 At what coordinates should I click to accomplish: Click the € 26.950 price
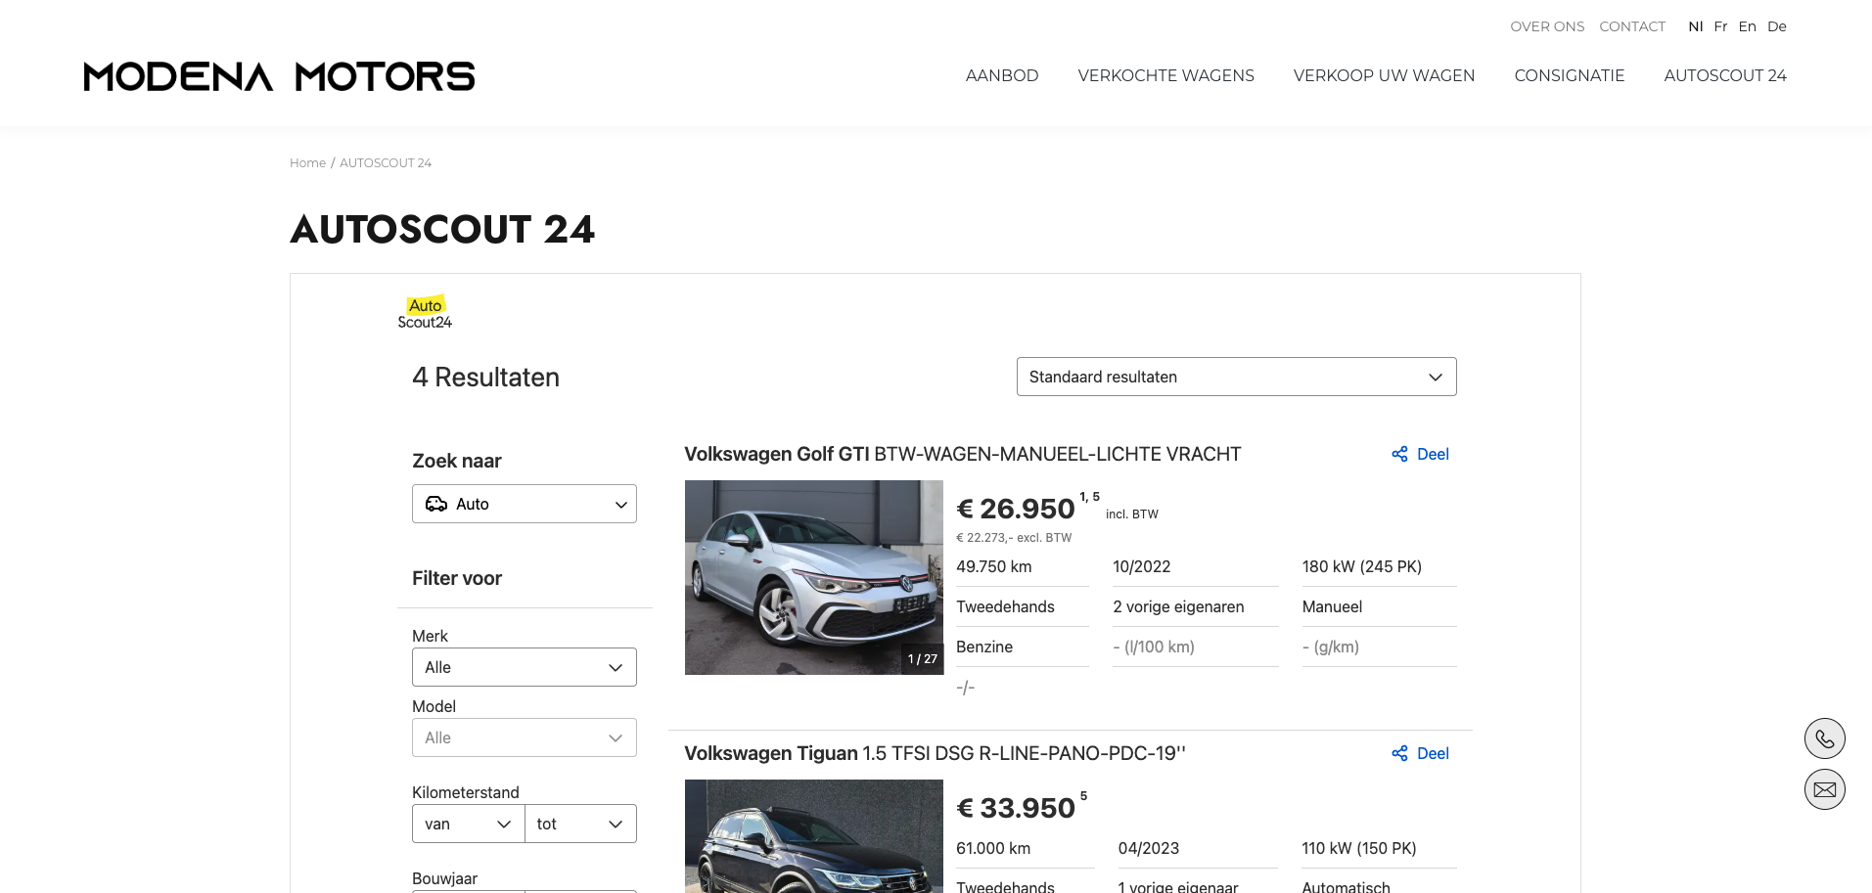1016,509
